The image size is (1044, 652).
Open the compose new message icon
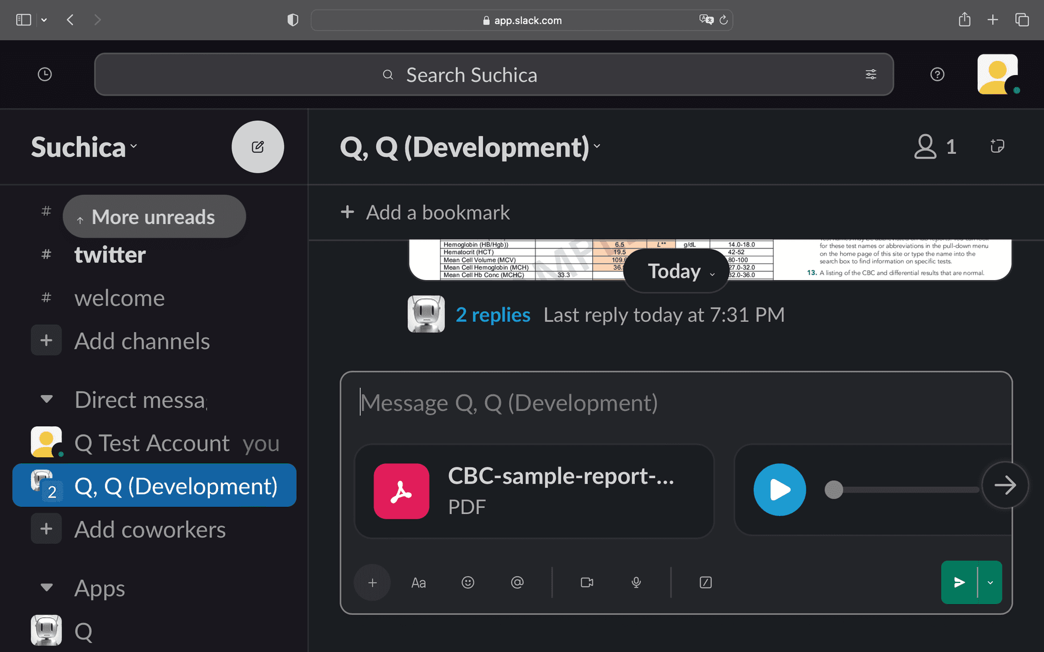pos(258,146)
